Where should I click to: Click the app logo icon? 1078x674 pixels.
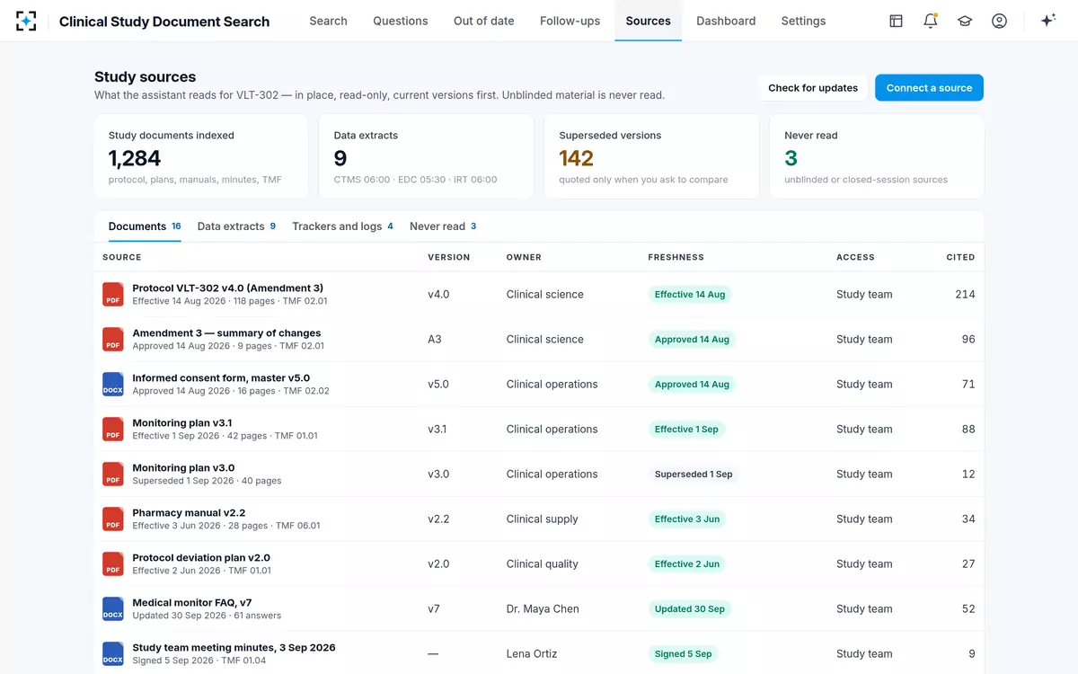pyautogui.click(x=26, y=21)
